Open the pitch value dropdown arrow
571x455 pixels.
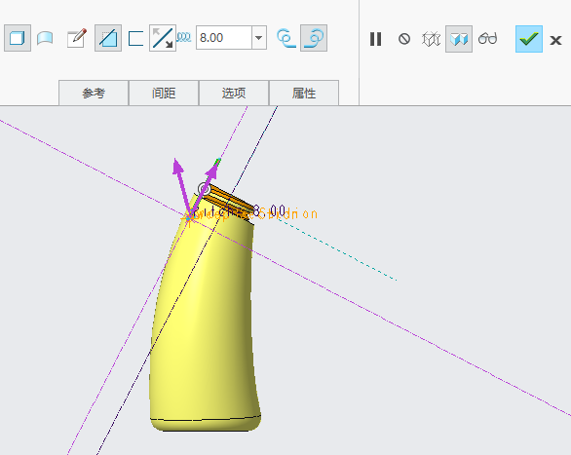pos(259,37)
